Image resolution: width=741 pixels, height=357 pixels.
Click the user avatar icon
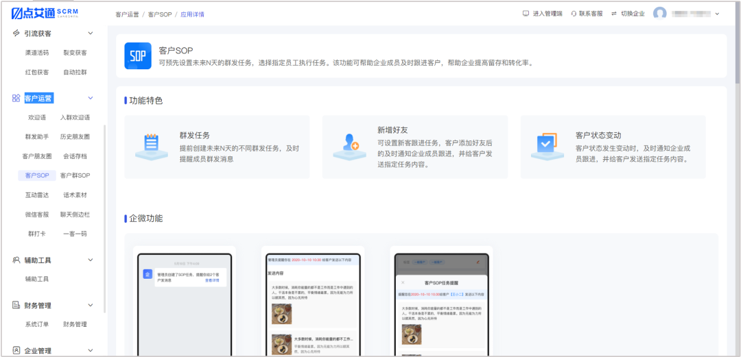pos(660,14)
